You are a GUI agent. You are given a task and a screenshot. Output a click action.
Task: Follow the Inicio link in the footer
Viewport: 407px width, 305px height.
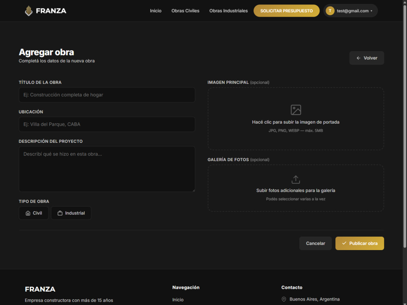(x=178, y=300)
